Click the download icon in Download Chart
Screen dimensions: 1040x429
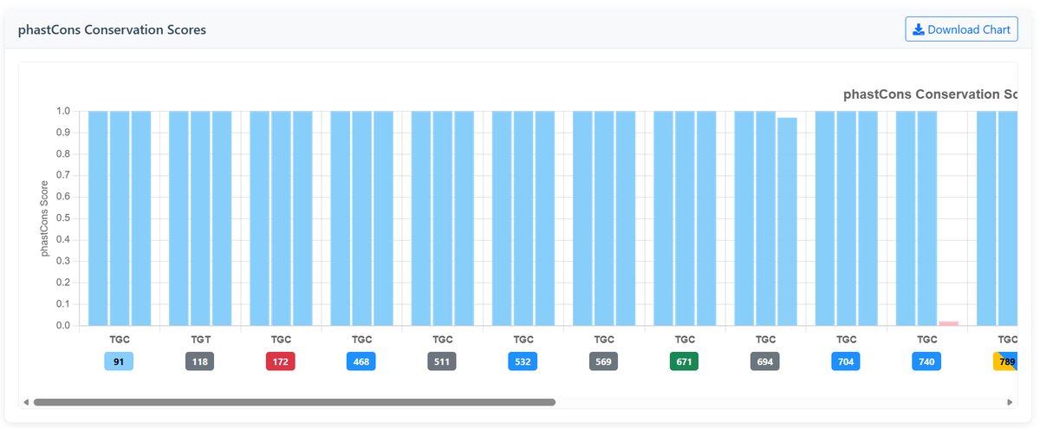tap(919, 29)
